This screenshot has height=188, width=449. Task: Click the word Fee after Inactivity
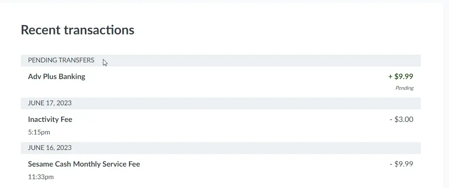coord(67,120)
